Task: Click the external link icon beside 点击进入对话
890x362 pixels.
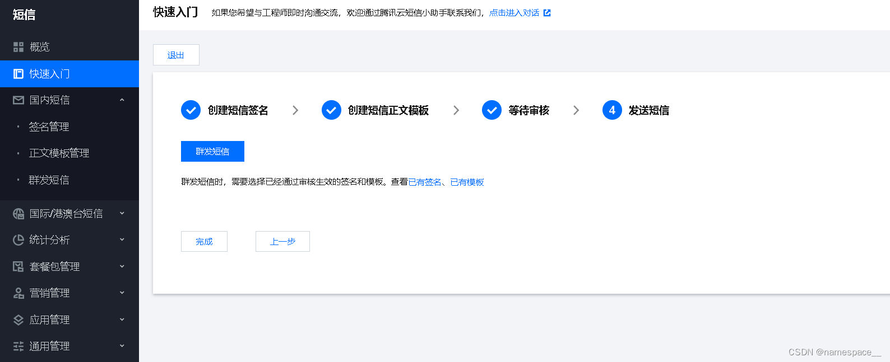Action: [x=547, y=13]
